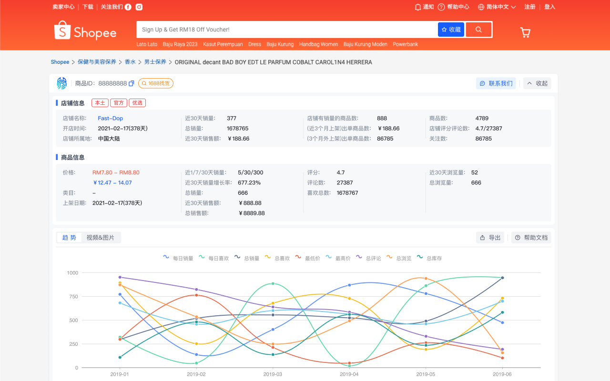
Task: Click the 1688找货 search button
Action: coord(156,83)
